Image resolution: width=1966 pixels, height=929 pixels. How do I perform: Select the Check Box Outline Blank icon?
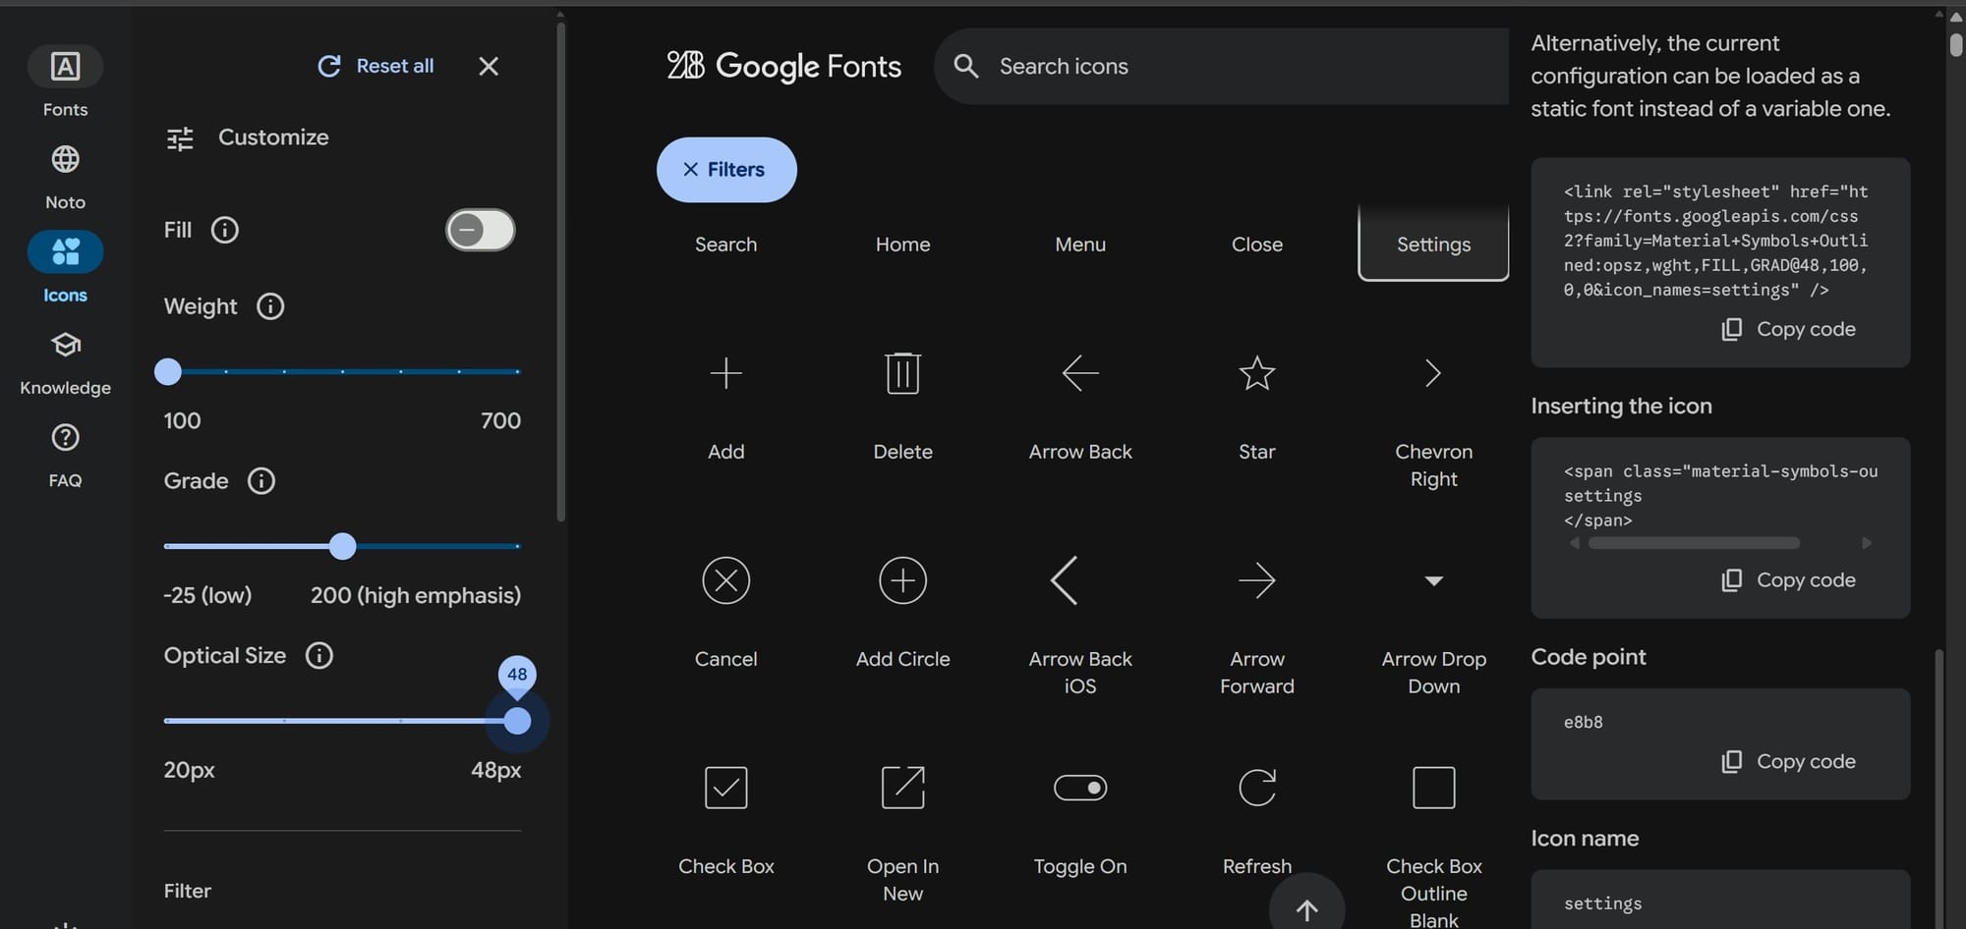click(x=1433, y=788)
